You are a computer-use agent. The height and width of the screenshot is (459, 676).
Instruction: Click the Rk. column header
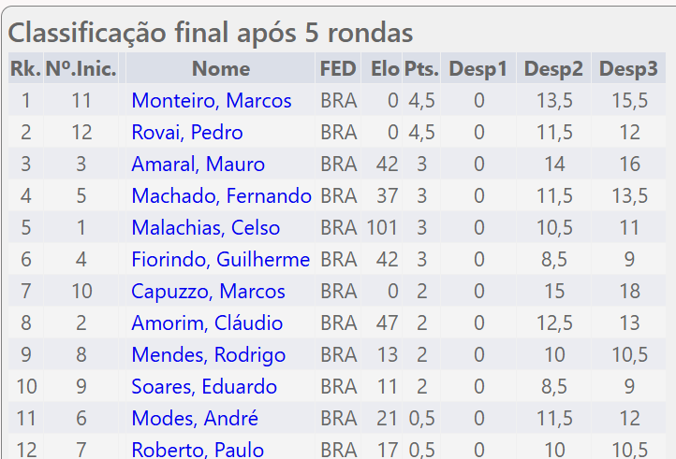(x=24, y=68)
